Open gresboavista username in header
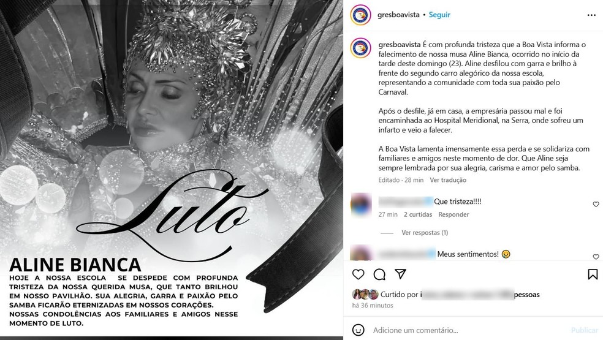Viewport: 603px width, 340px height. point(398,15)
